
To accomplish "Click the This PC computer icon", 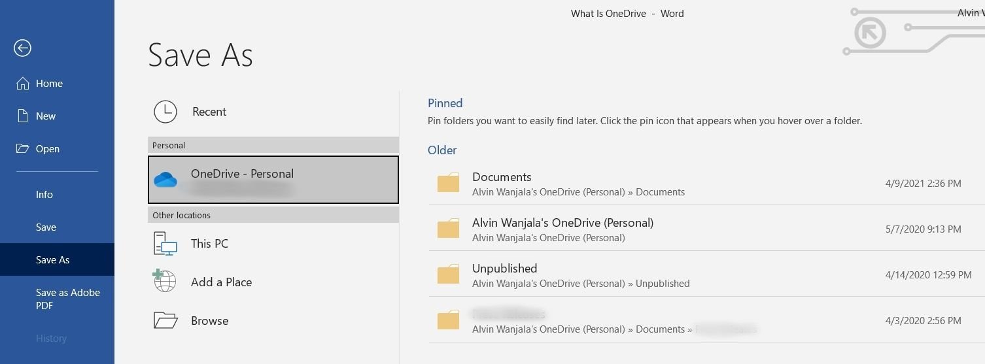I will point(165,244).
